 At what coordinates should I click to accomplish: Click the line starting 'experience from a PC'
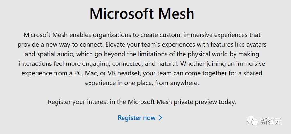click(x=142, y=73)
